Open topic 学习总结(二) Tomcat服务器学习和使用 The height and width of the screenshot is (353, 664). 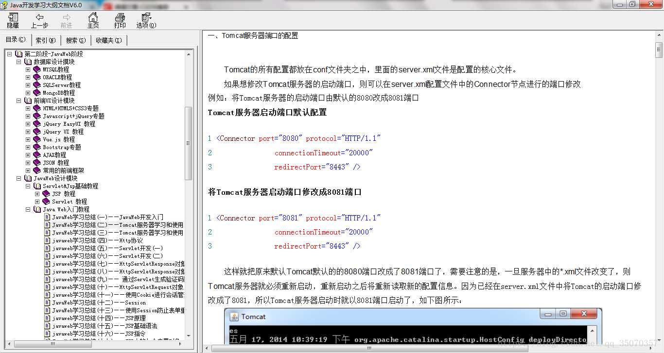(118, 225)
